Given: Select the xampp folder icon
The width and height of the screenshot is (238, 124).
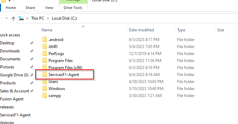Looking at the screenshot, I should click(x=45, y=96).
